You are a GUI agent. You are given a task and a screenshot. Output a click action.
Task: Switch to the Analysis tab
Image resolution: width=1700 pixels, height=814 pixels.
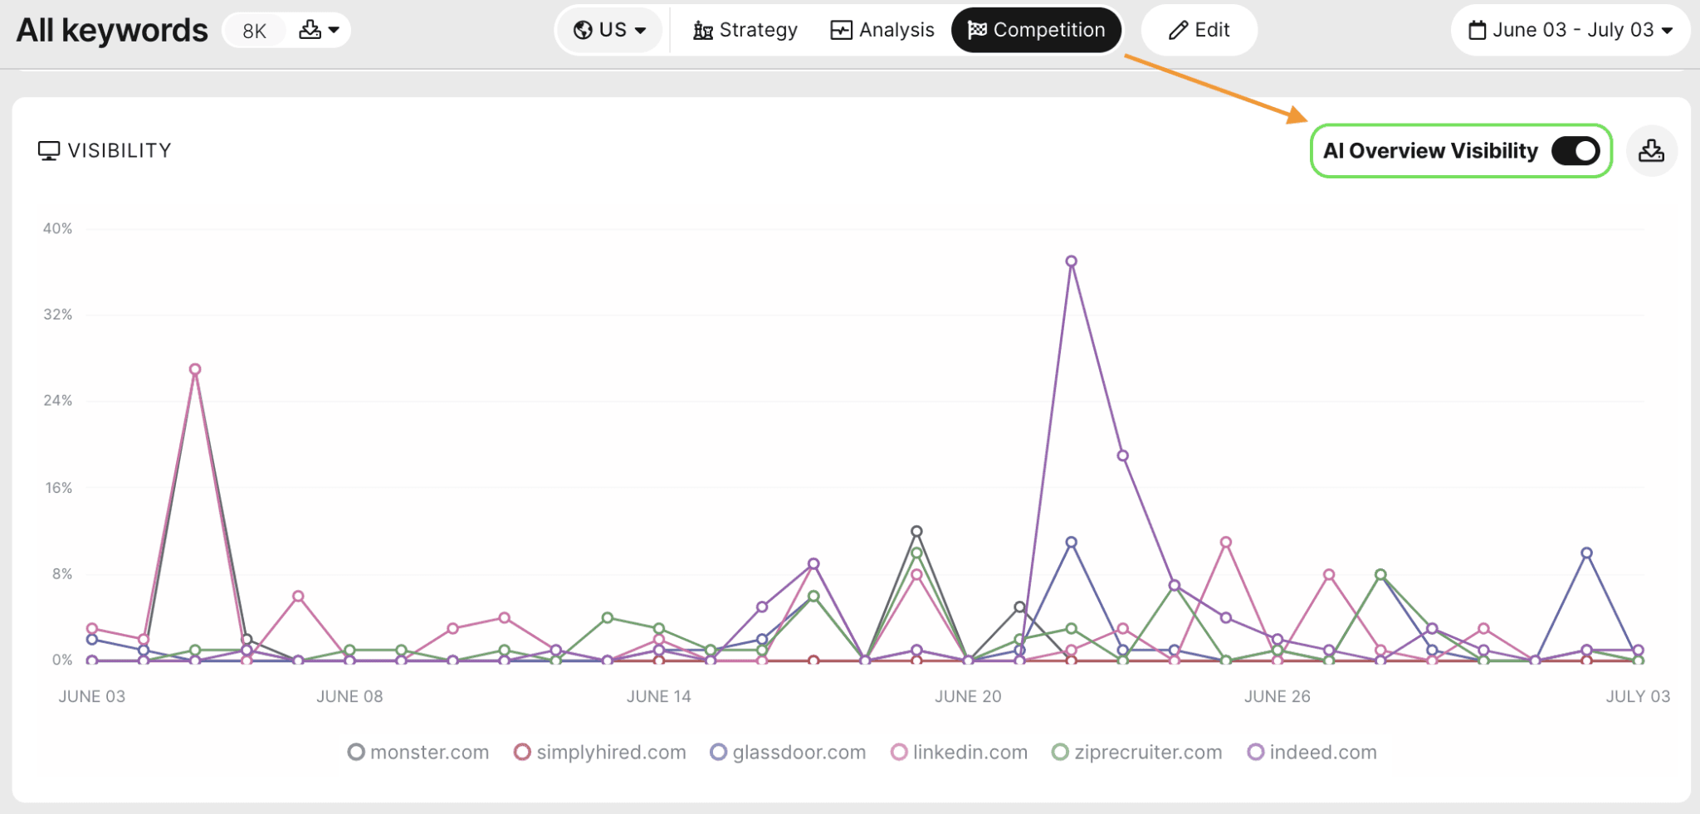point(882,30)
